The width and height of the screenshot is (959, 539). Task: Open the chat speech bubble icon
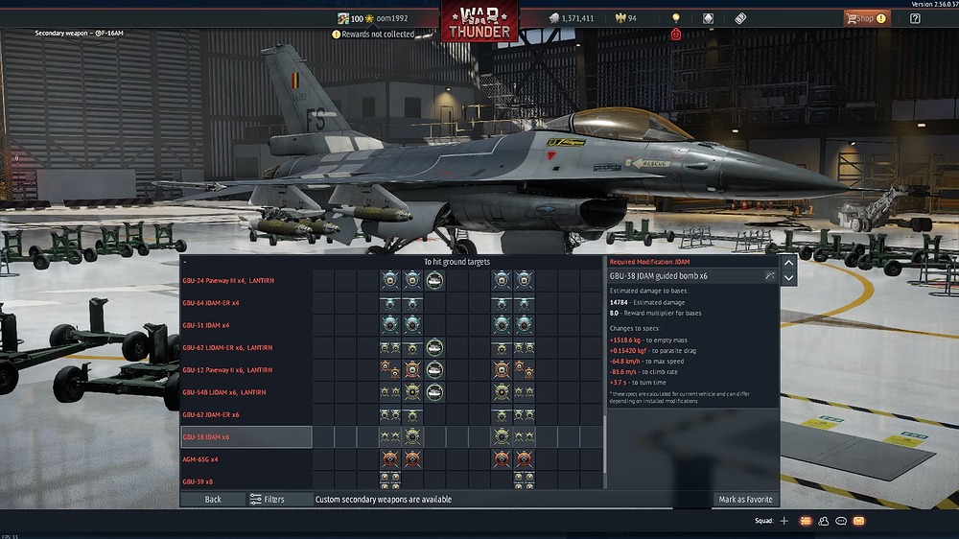point(841,521)
